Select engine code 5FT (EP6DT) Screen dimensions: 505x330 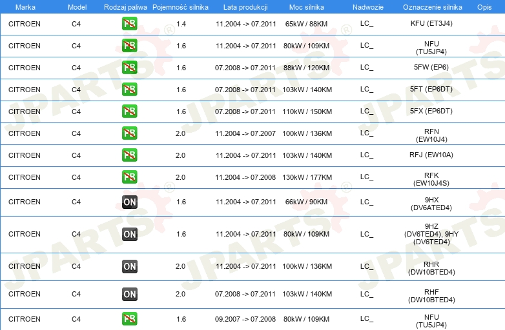coord(431,89)
